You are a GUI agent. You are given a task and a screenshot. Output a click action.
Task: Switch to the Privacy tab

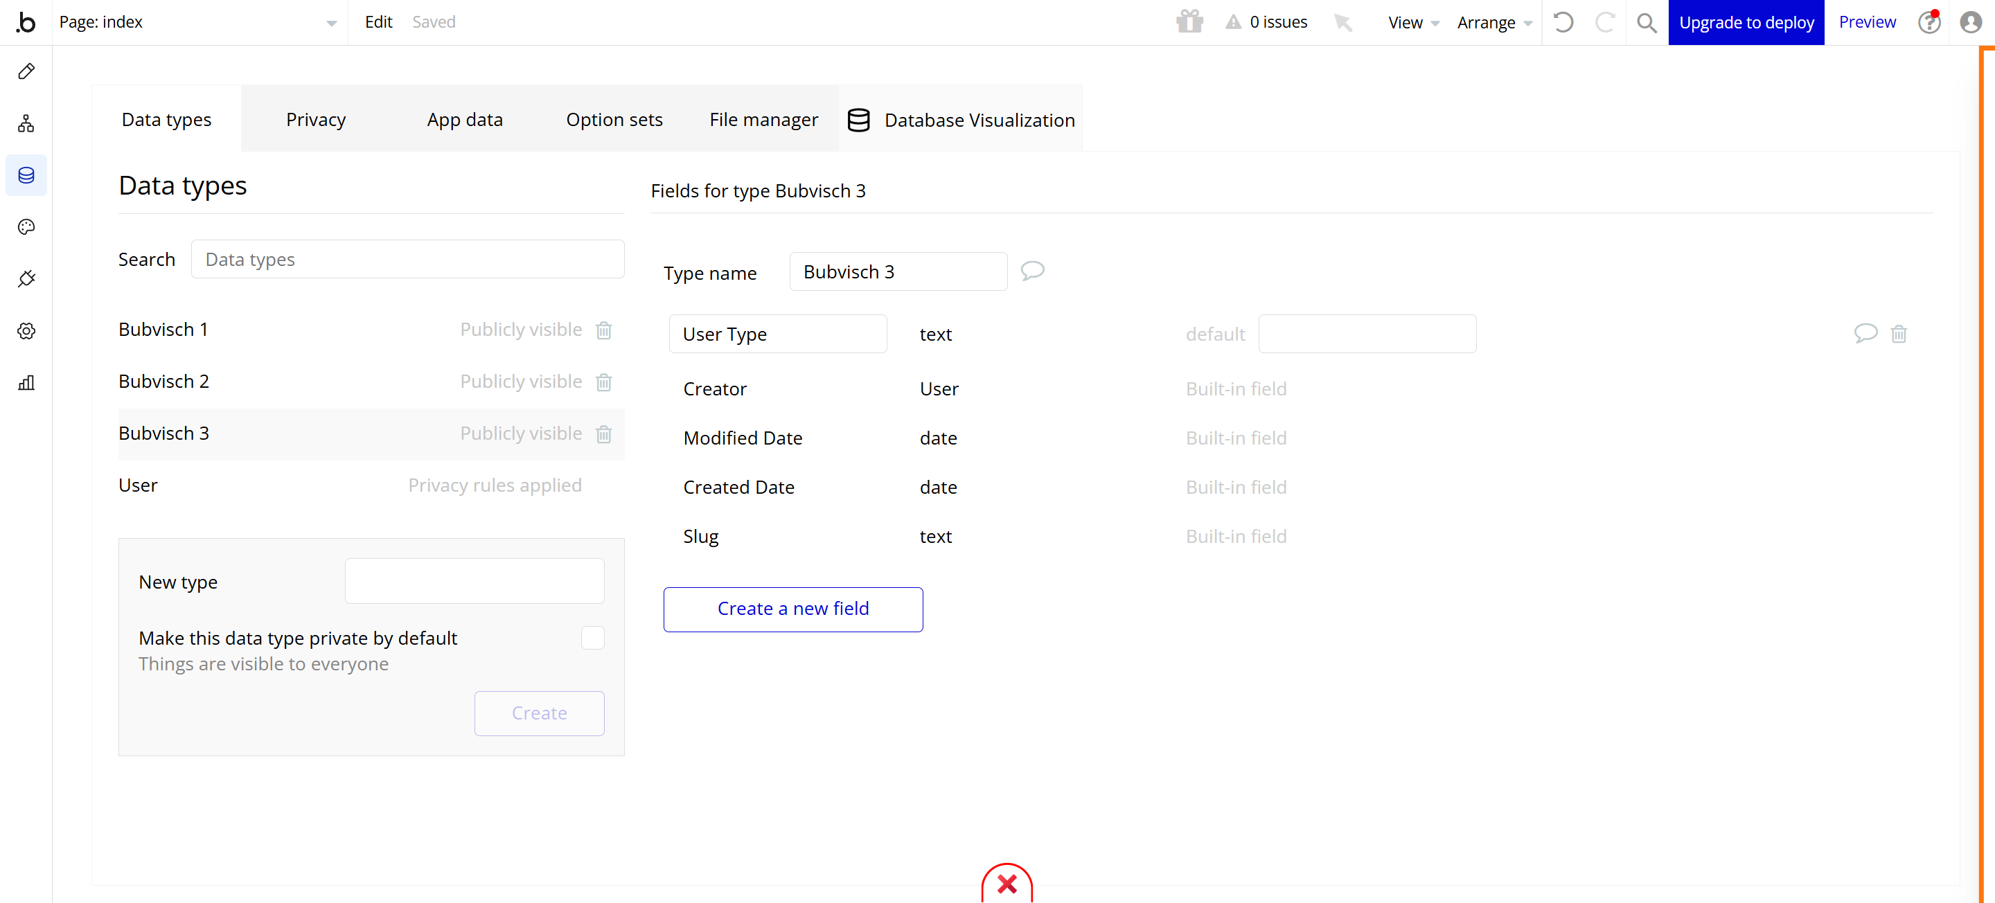click(x=315, y=120)
